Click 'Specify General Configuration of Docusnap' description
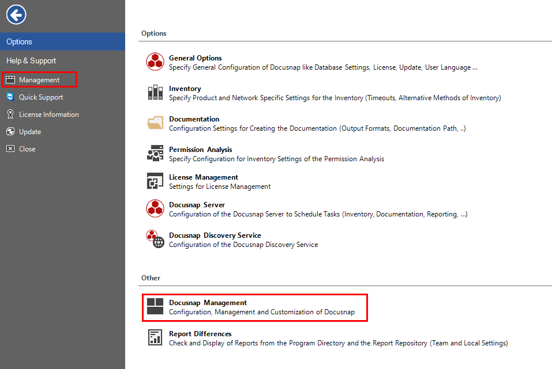The image size is (552, 369). click(x=323, y=67)
